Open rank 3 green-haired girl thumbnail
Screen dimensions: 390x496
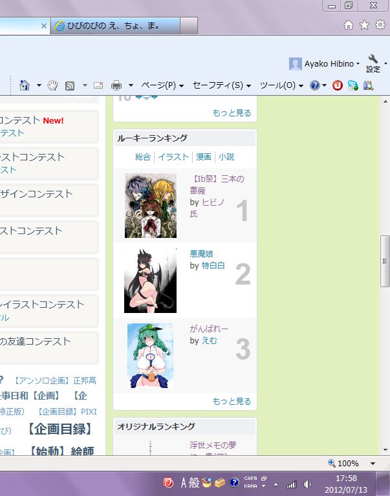(x=150, y=356)
